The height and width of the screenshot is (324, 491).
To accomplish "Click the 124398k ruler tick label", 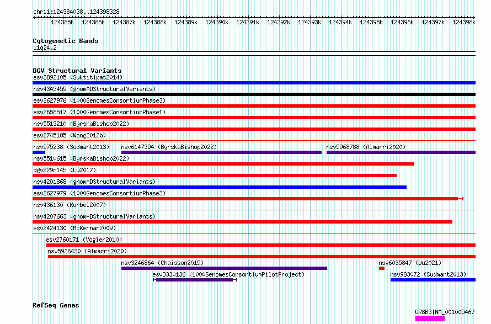I will [x=464, y=23].
